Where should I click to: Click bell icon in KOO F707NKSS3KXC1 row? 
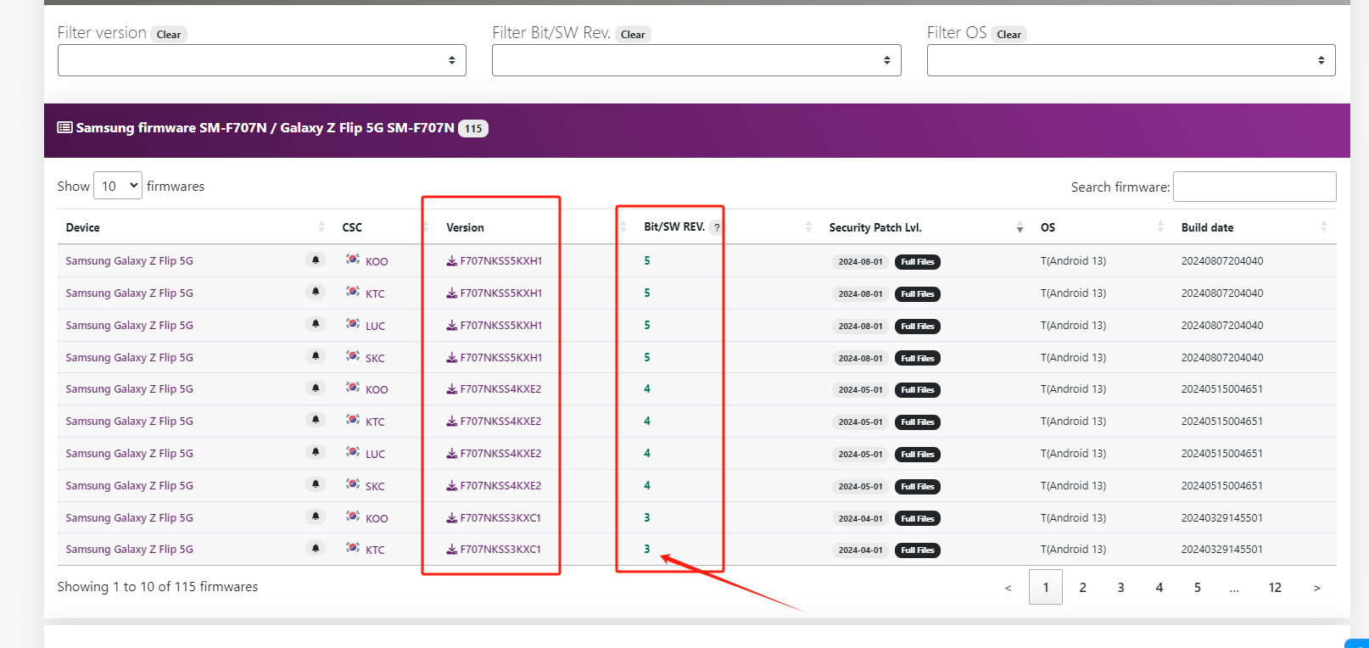point(316,517)
